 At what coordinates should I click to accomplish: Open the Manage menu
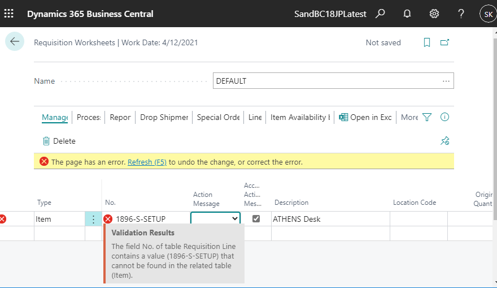point(55,117)
